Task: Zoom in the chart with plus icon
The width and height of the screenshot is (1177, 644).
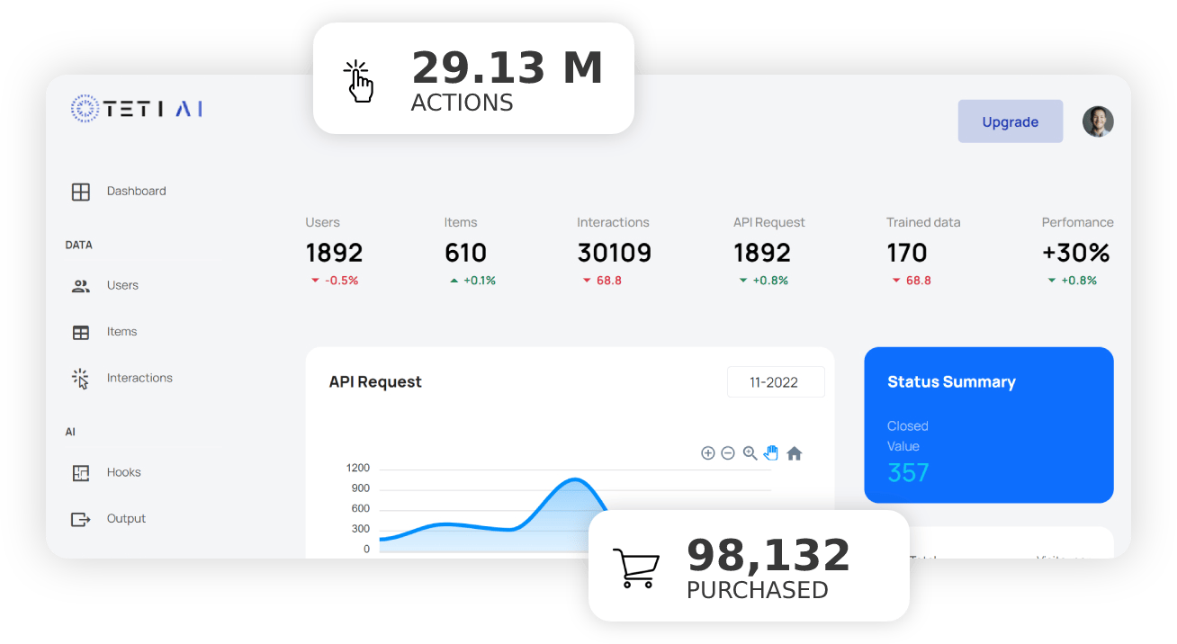Action: pyautogui.click(x=708, y=453)
